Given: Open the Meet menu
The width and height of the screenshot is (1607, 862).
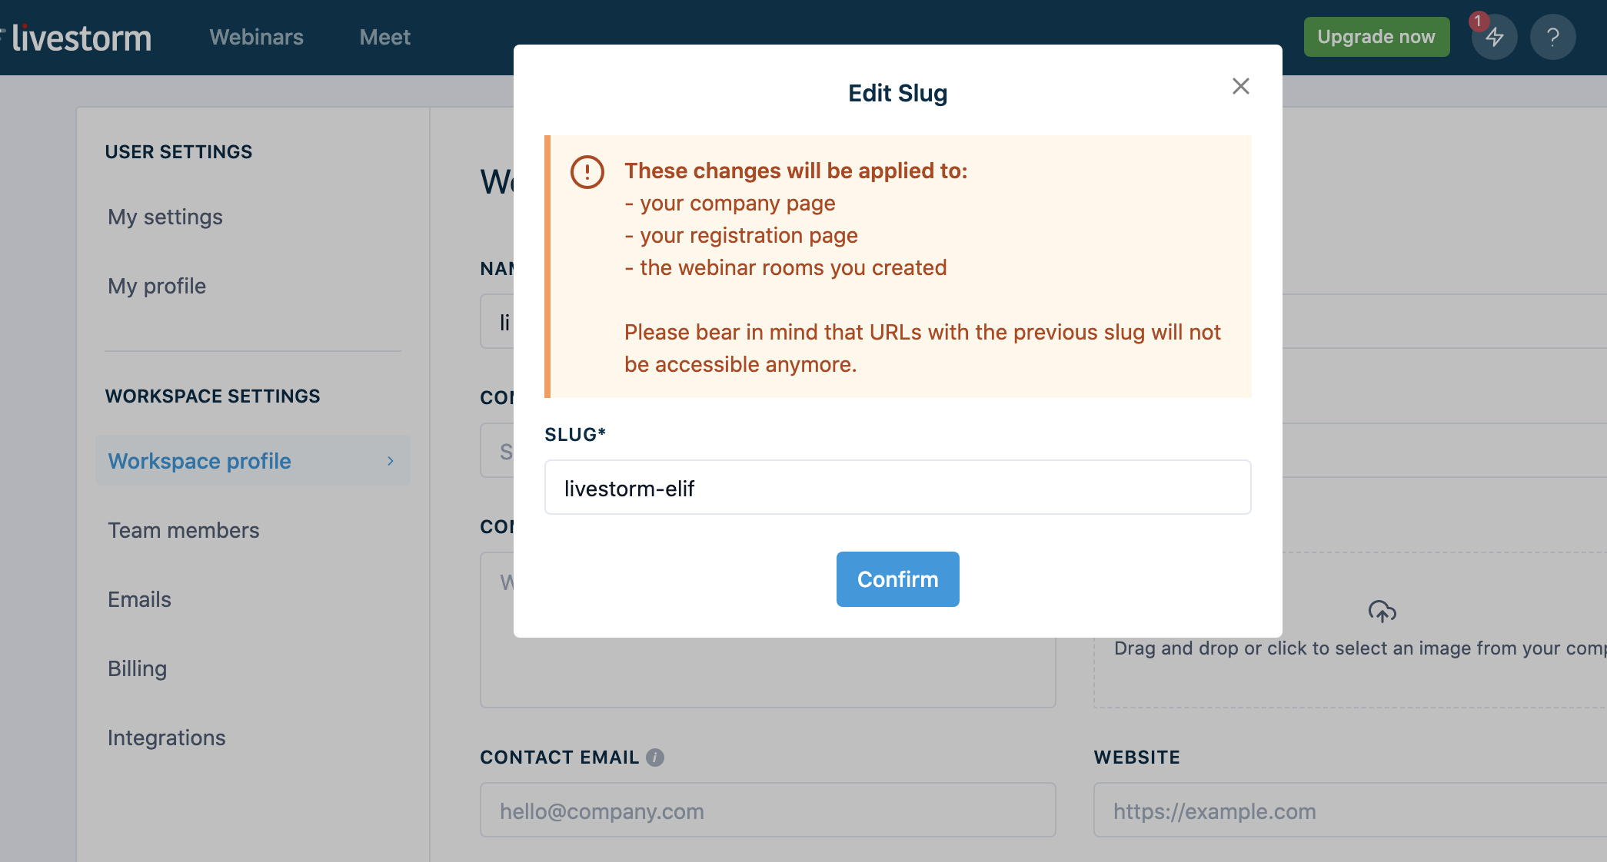Looking at the screenshot, I should [384, 37].
